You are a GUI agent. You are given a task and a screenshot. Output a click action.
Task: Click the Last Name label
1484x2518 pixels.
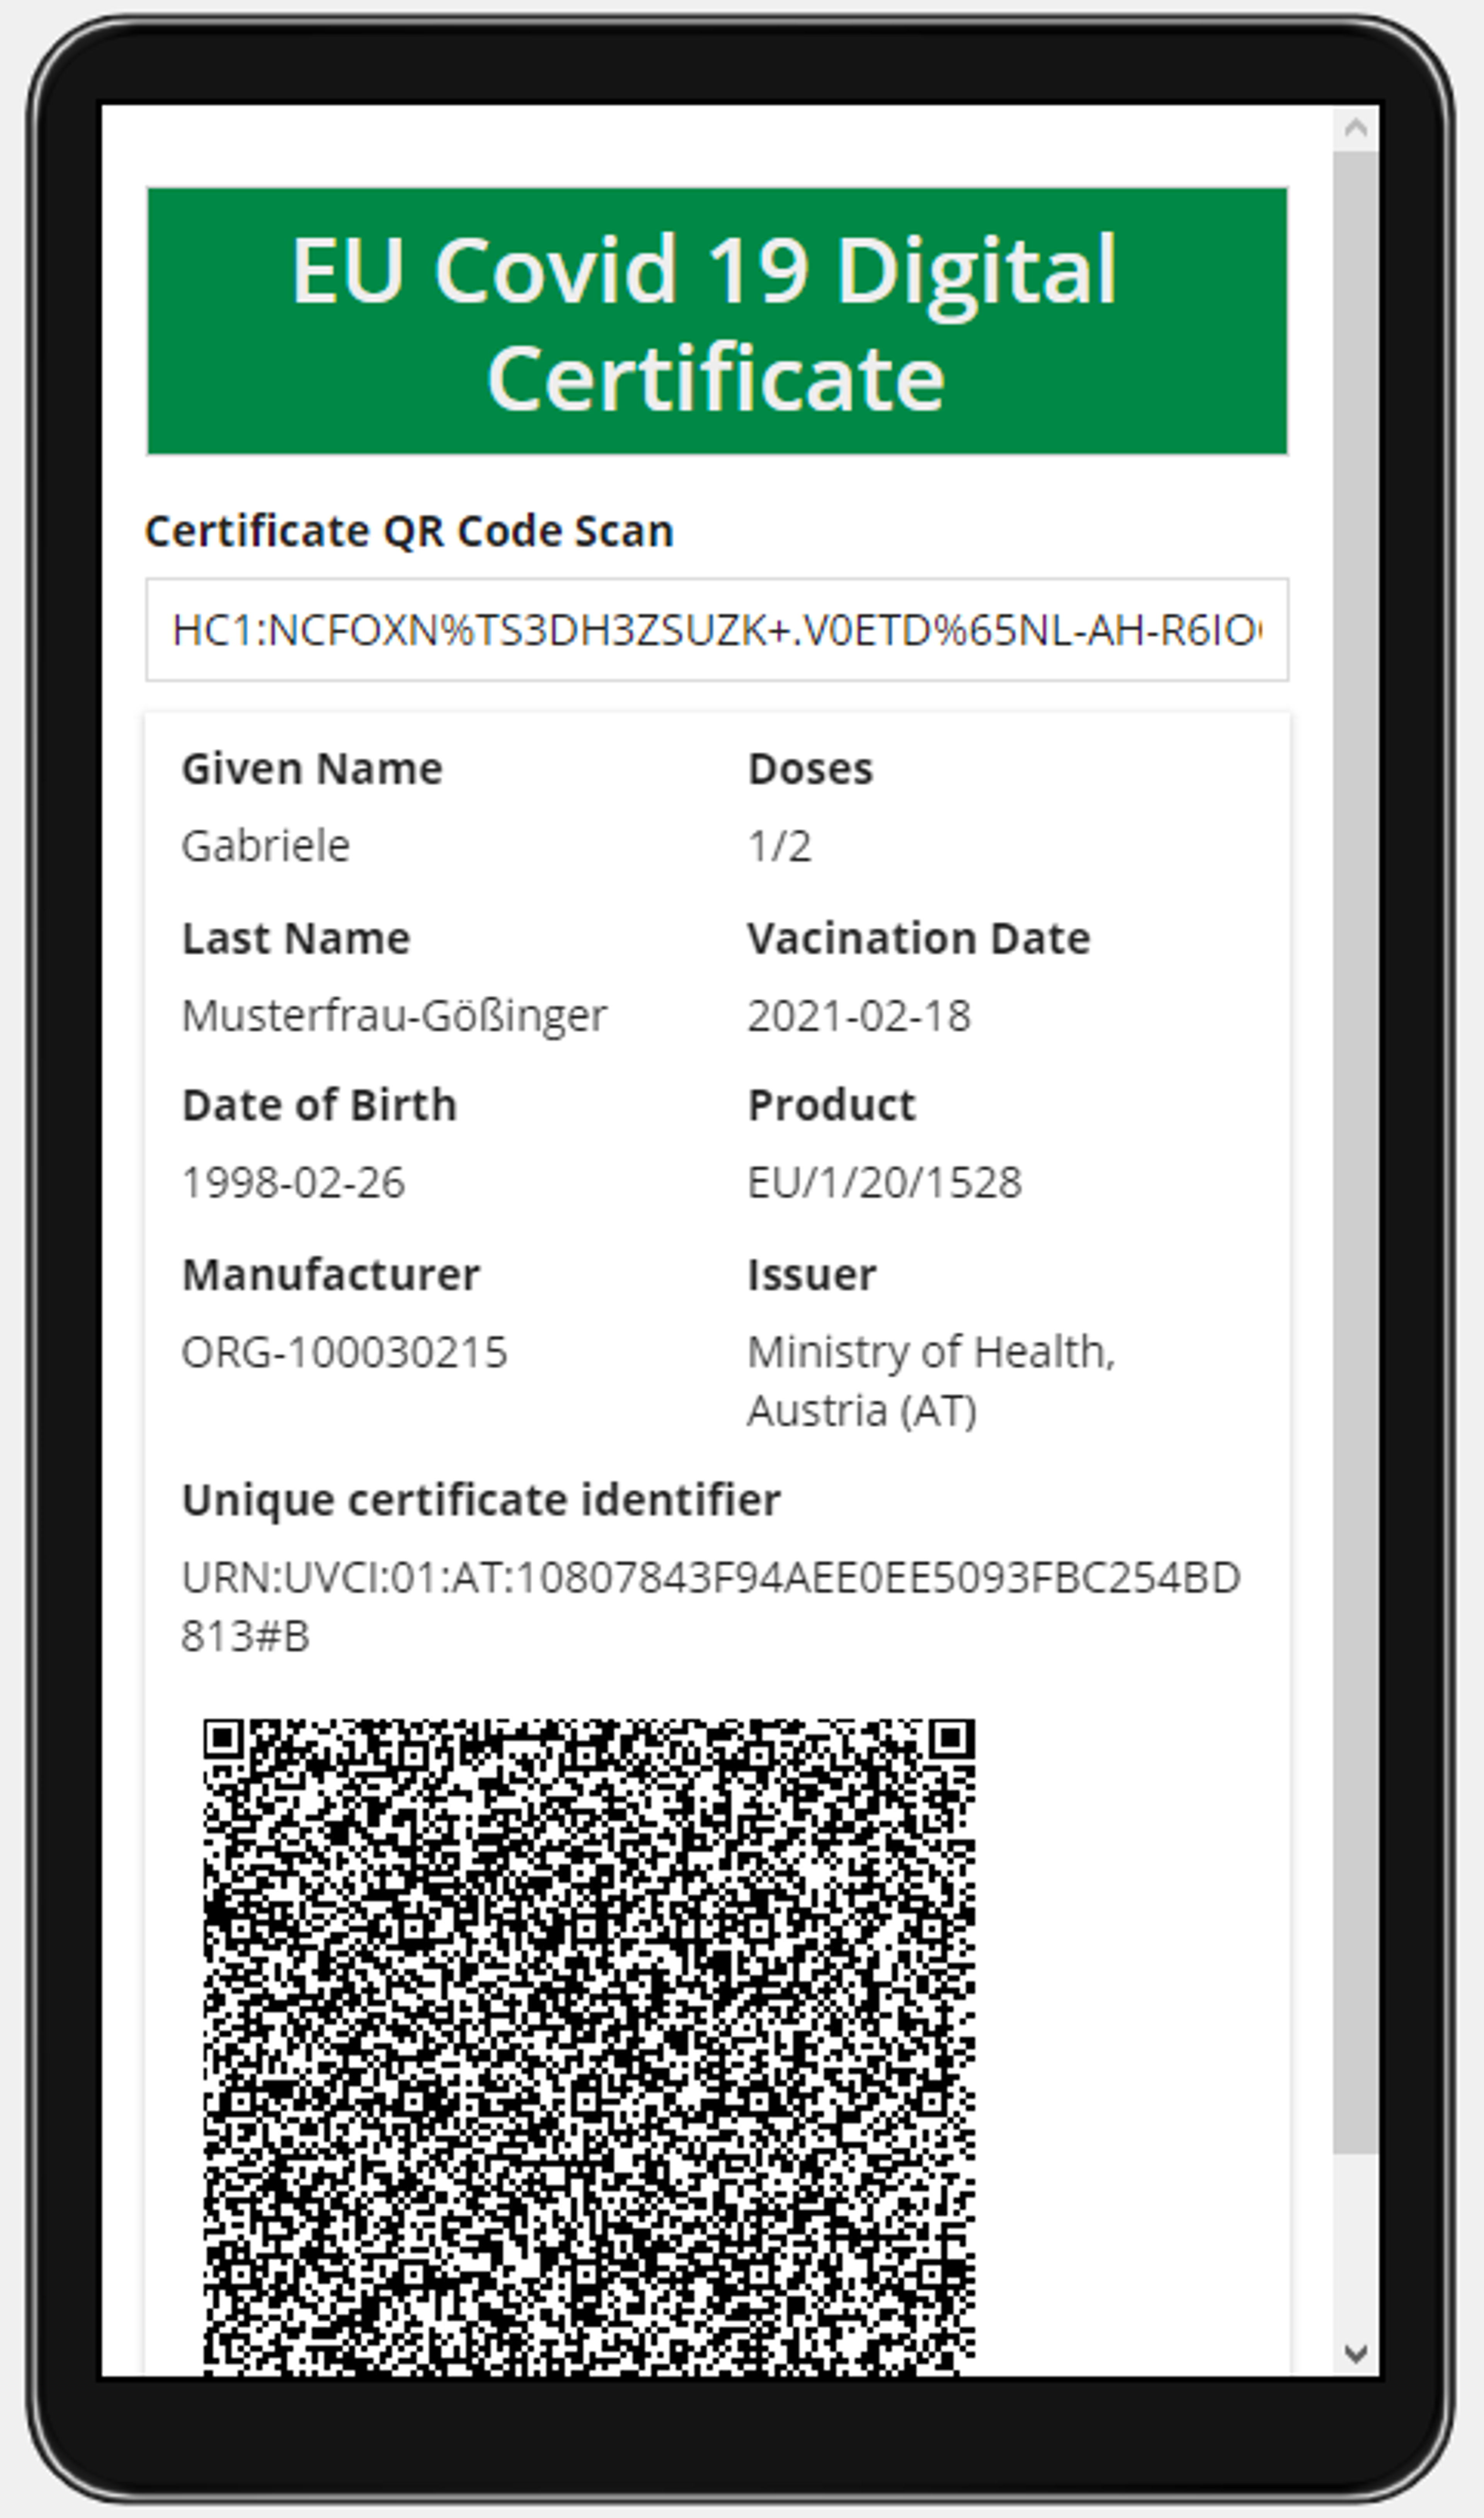pos(296,939)
